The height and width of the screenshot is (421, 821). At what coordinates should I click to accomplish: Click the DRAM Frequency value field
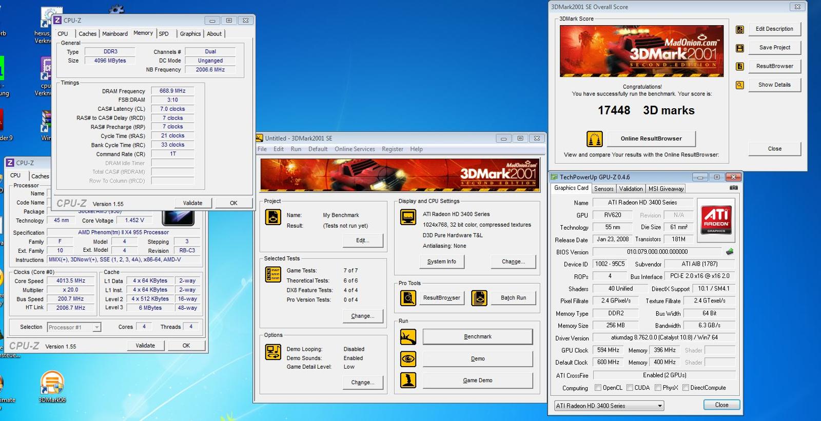click(172, 91)
